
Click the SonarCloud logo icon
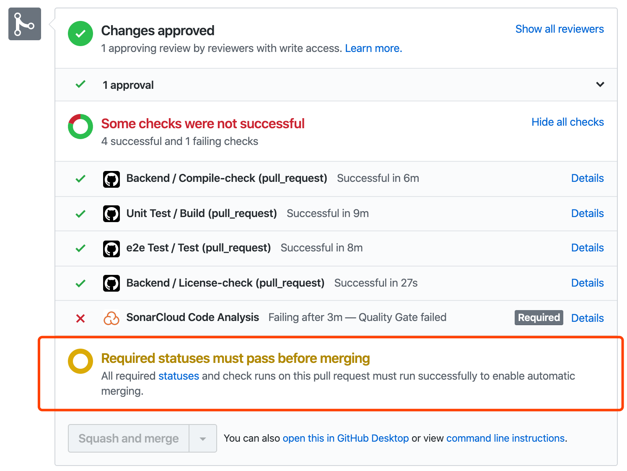pos(111,318)
